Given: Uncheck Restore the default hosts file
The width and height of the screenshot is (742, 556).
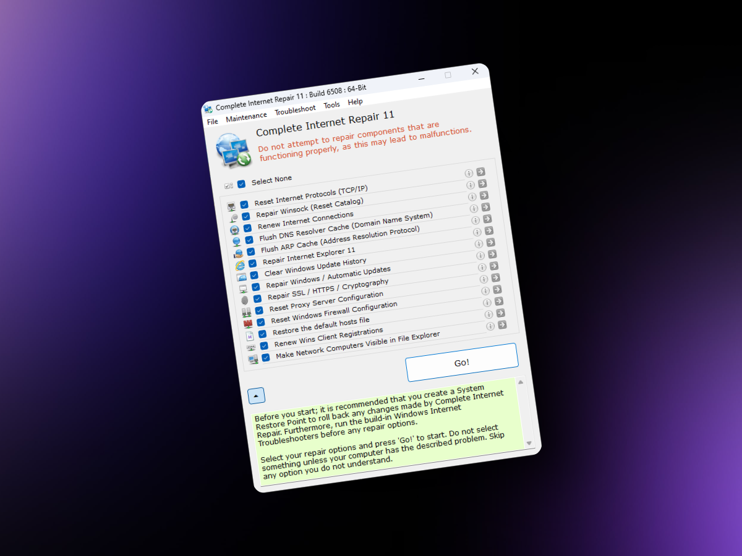Looking at the screenshot, I should [x=262, y=334].
